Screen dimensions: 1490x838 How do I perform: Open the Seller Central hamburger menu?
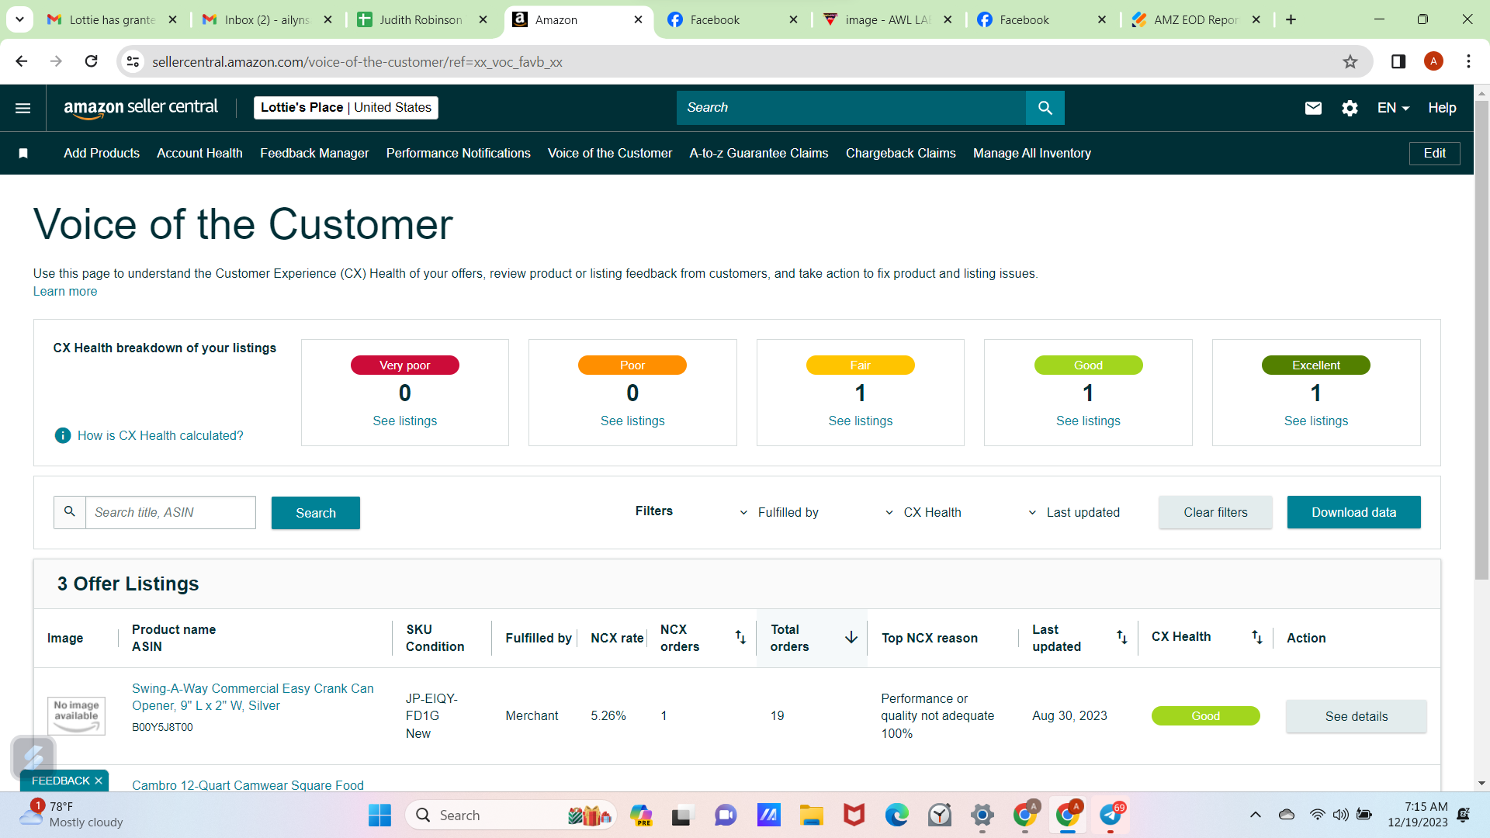(x=23, y=108)
